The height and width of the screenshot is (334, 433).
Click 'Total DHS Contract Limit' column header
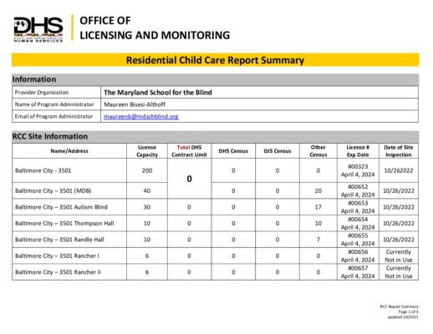[189, 151]
